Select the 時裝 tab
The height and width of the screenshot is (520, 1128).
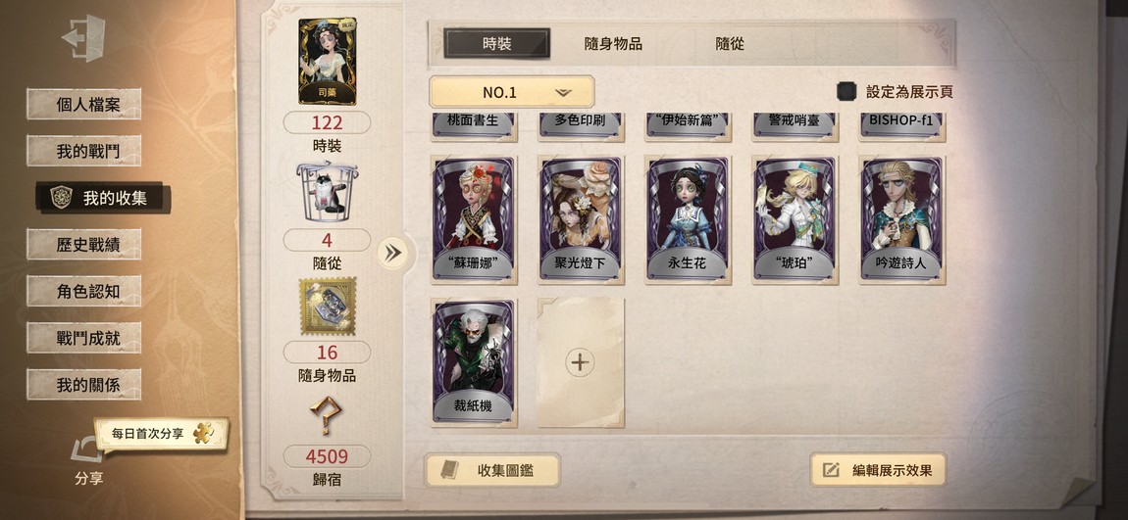coord(497,44)
